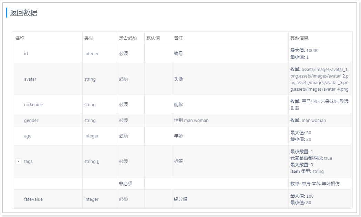Select the fateValue field name
361x217 pixels.
click(x=33, y=199)
